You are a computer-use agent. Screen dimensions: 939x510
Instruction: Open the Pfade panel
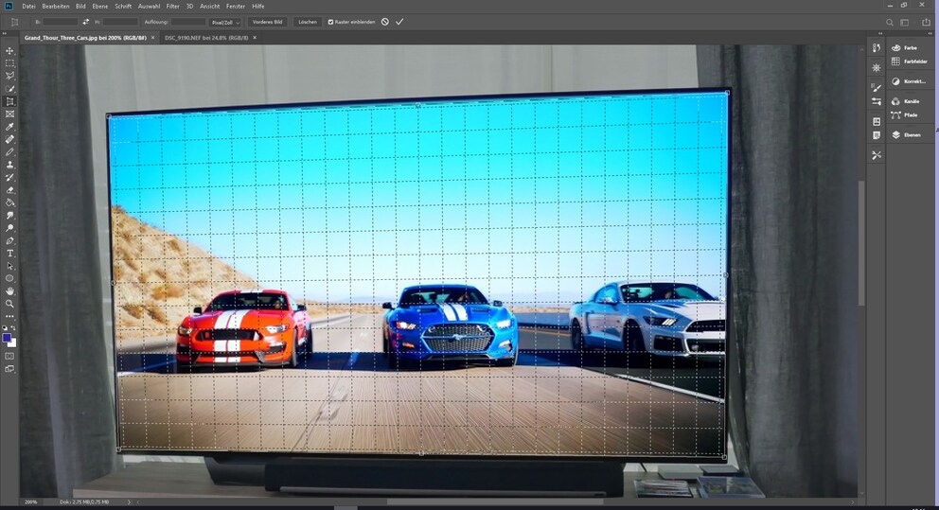[x=904, y=114]
